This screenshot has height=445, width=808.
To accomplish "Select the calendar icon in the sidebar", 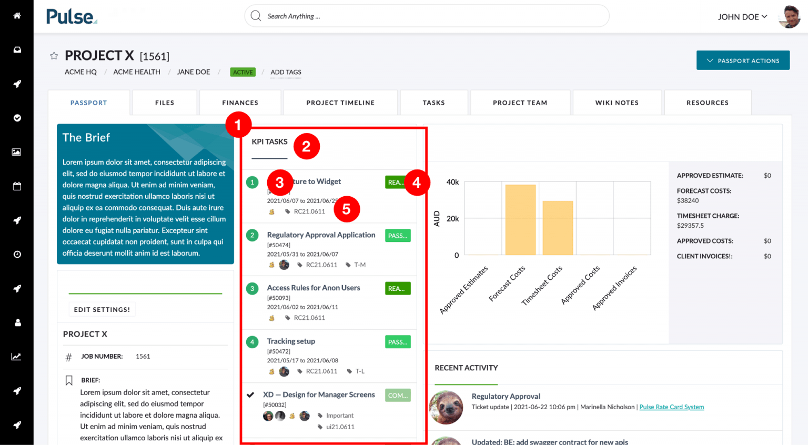I will point(17,186).
